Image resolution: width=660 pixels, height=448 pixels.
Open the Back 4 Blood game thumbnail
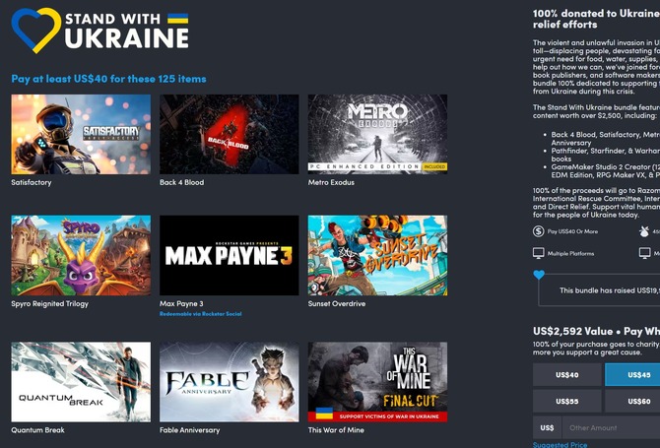click(x=229, y=134)
